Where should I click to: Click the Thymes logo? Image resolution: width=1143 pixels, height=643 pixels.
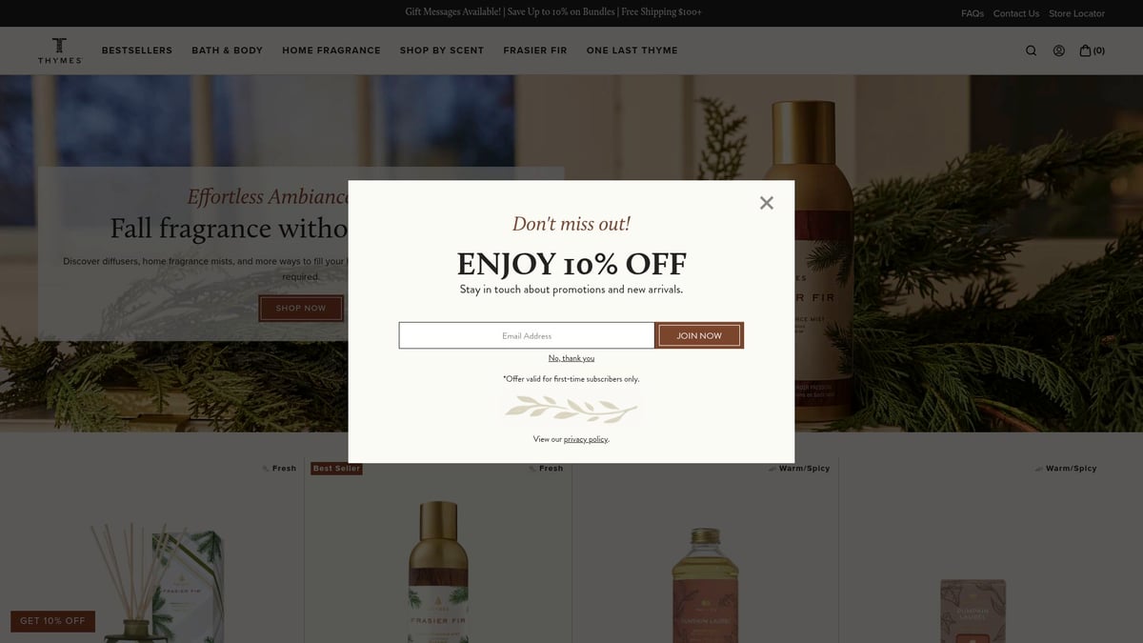[60, 50]
